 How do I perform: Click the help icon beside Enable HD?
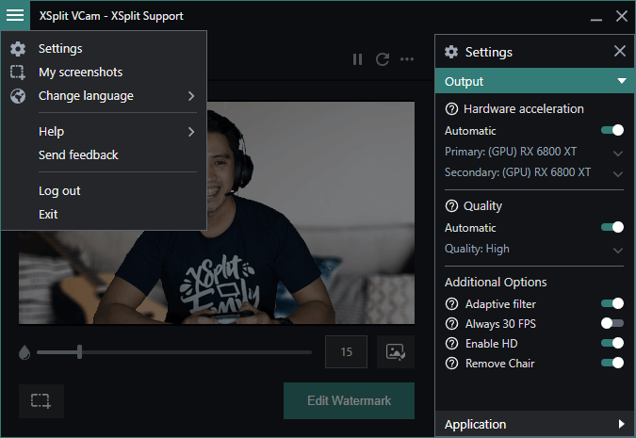451,344
